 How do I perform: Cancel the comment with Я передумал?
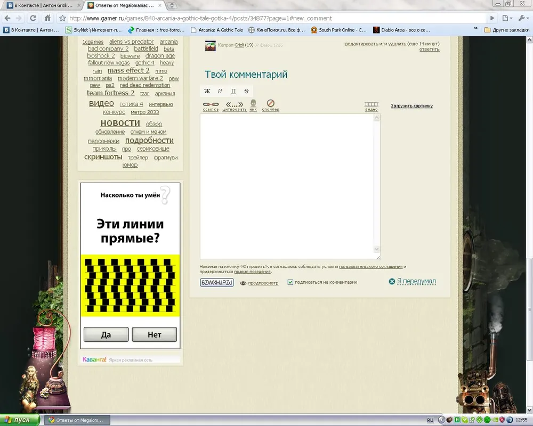click(416, 281)
